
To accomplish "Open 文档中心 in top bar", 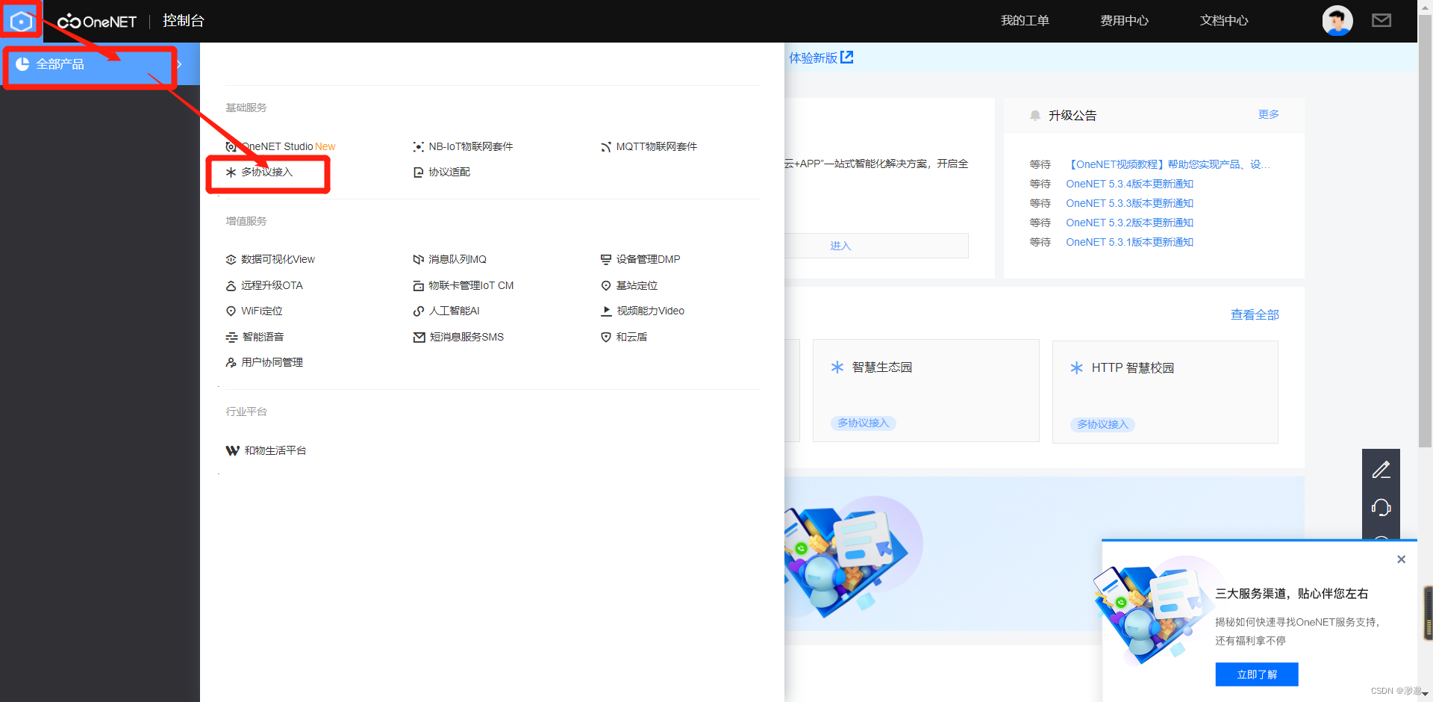I will click(x=1224, y=21).
